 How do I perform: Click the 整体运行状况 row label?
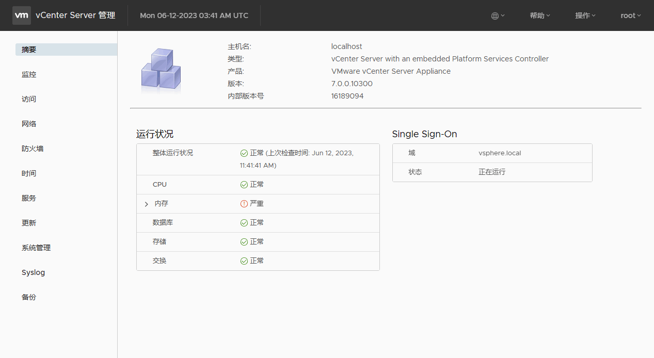pos(173,153)
